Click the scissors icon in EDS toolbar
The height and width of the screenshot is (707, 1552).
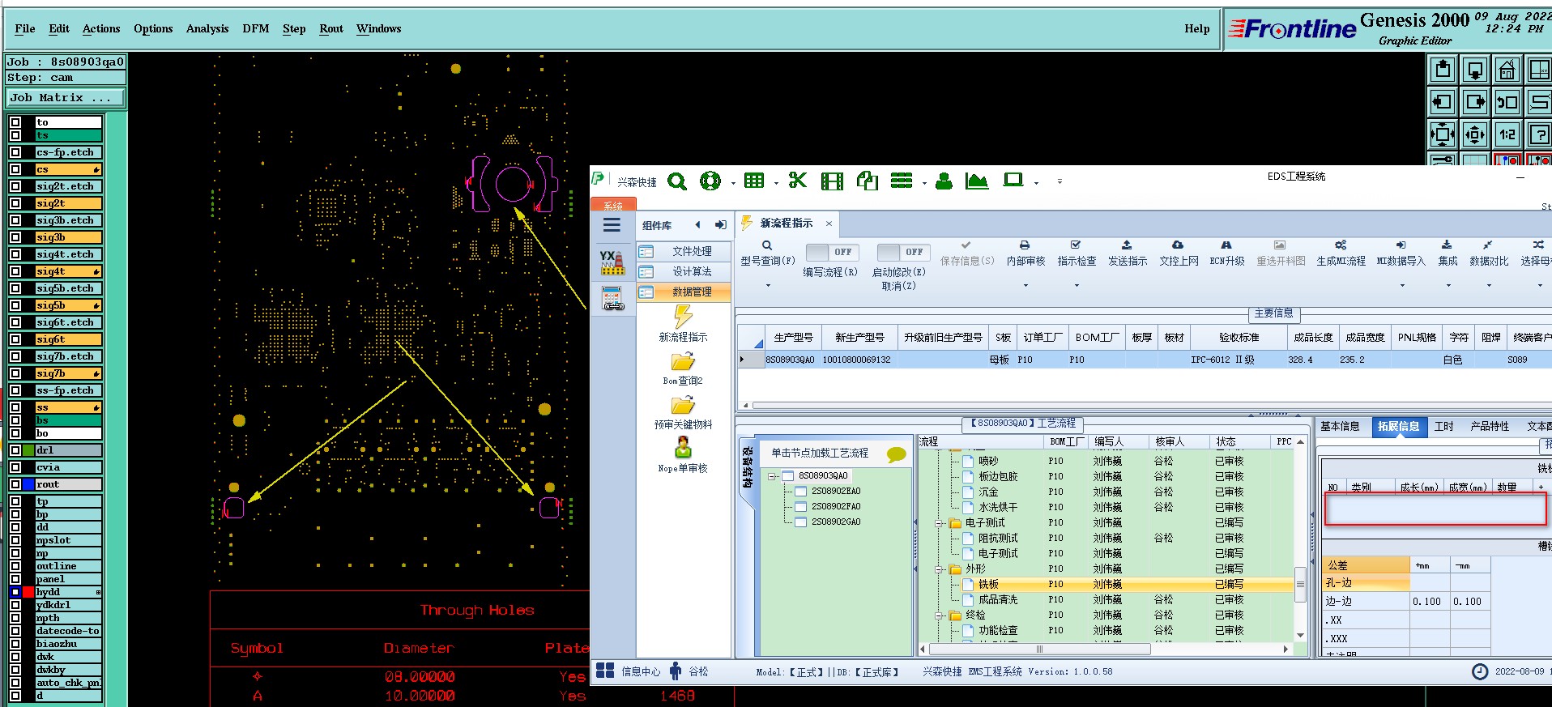point(798,181)
